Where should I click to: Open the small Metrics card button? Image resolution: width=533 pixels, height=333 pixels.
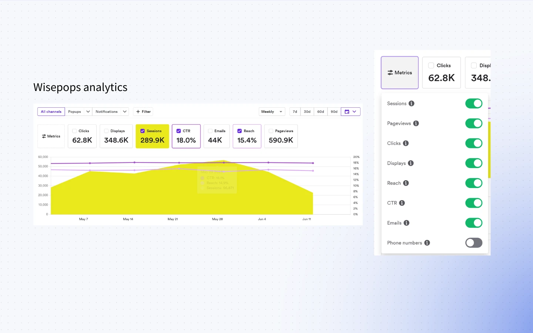51,137
